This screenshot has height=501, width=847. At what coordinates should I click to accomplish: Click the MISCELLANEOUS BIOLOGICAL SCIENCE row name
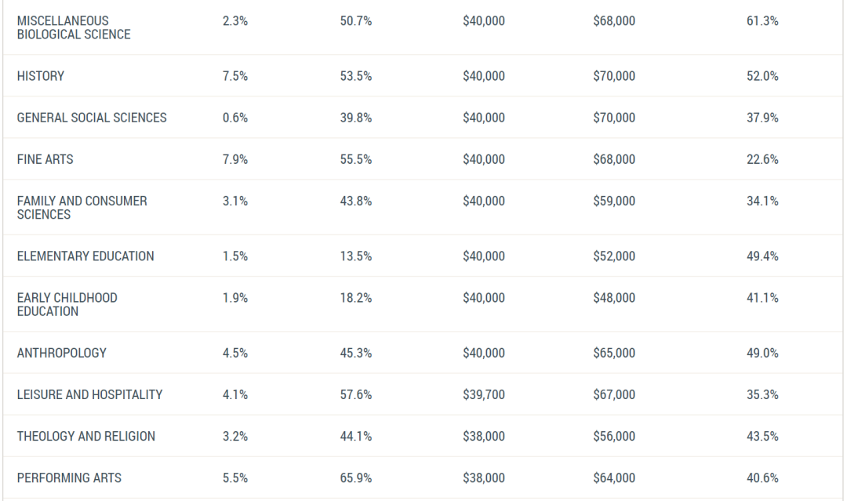pos(74,27)
